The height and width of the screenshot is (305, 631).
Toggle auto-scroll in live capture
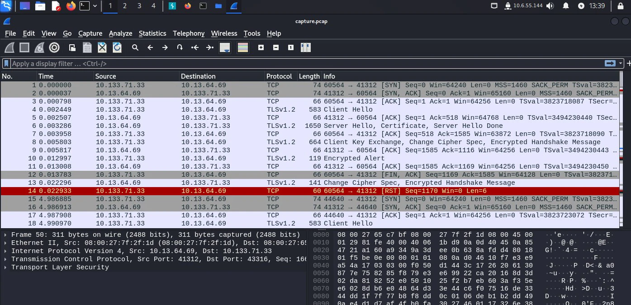[225, 47]
